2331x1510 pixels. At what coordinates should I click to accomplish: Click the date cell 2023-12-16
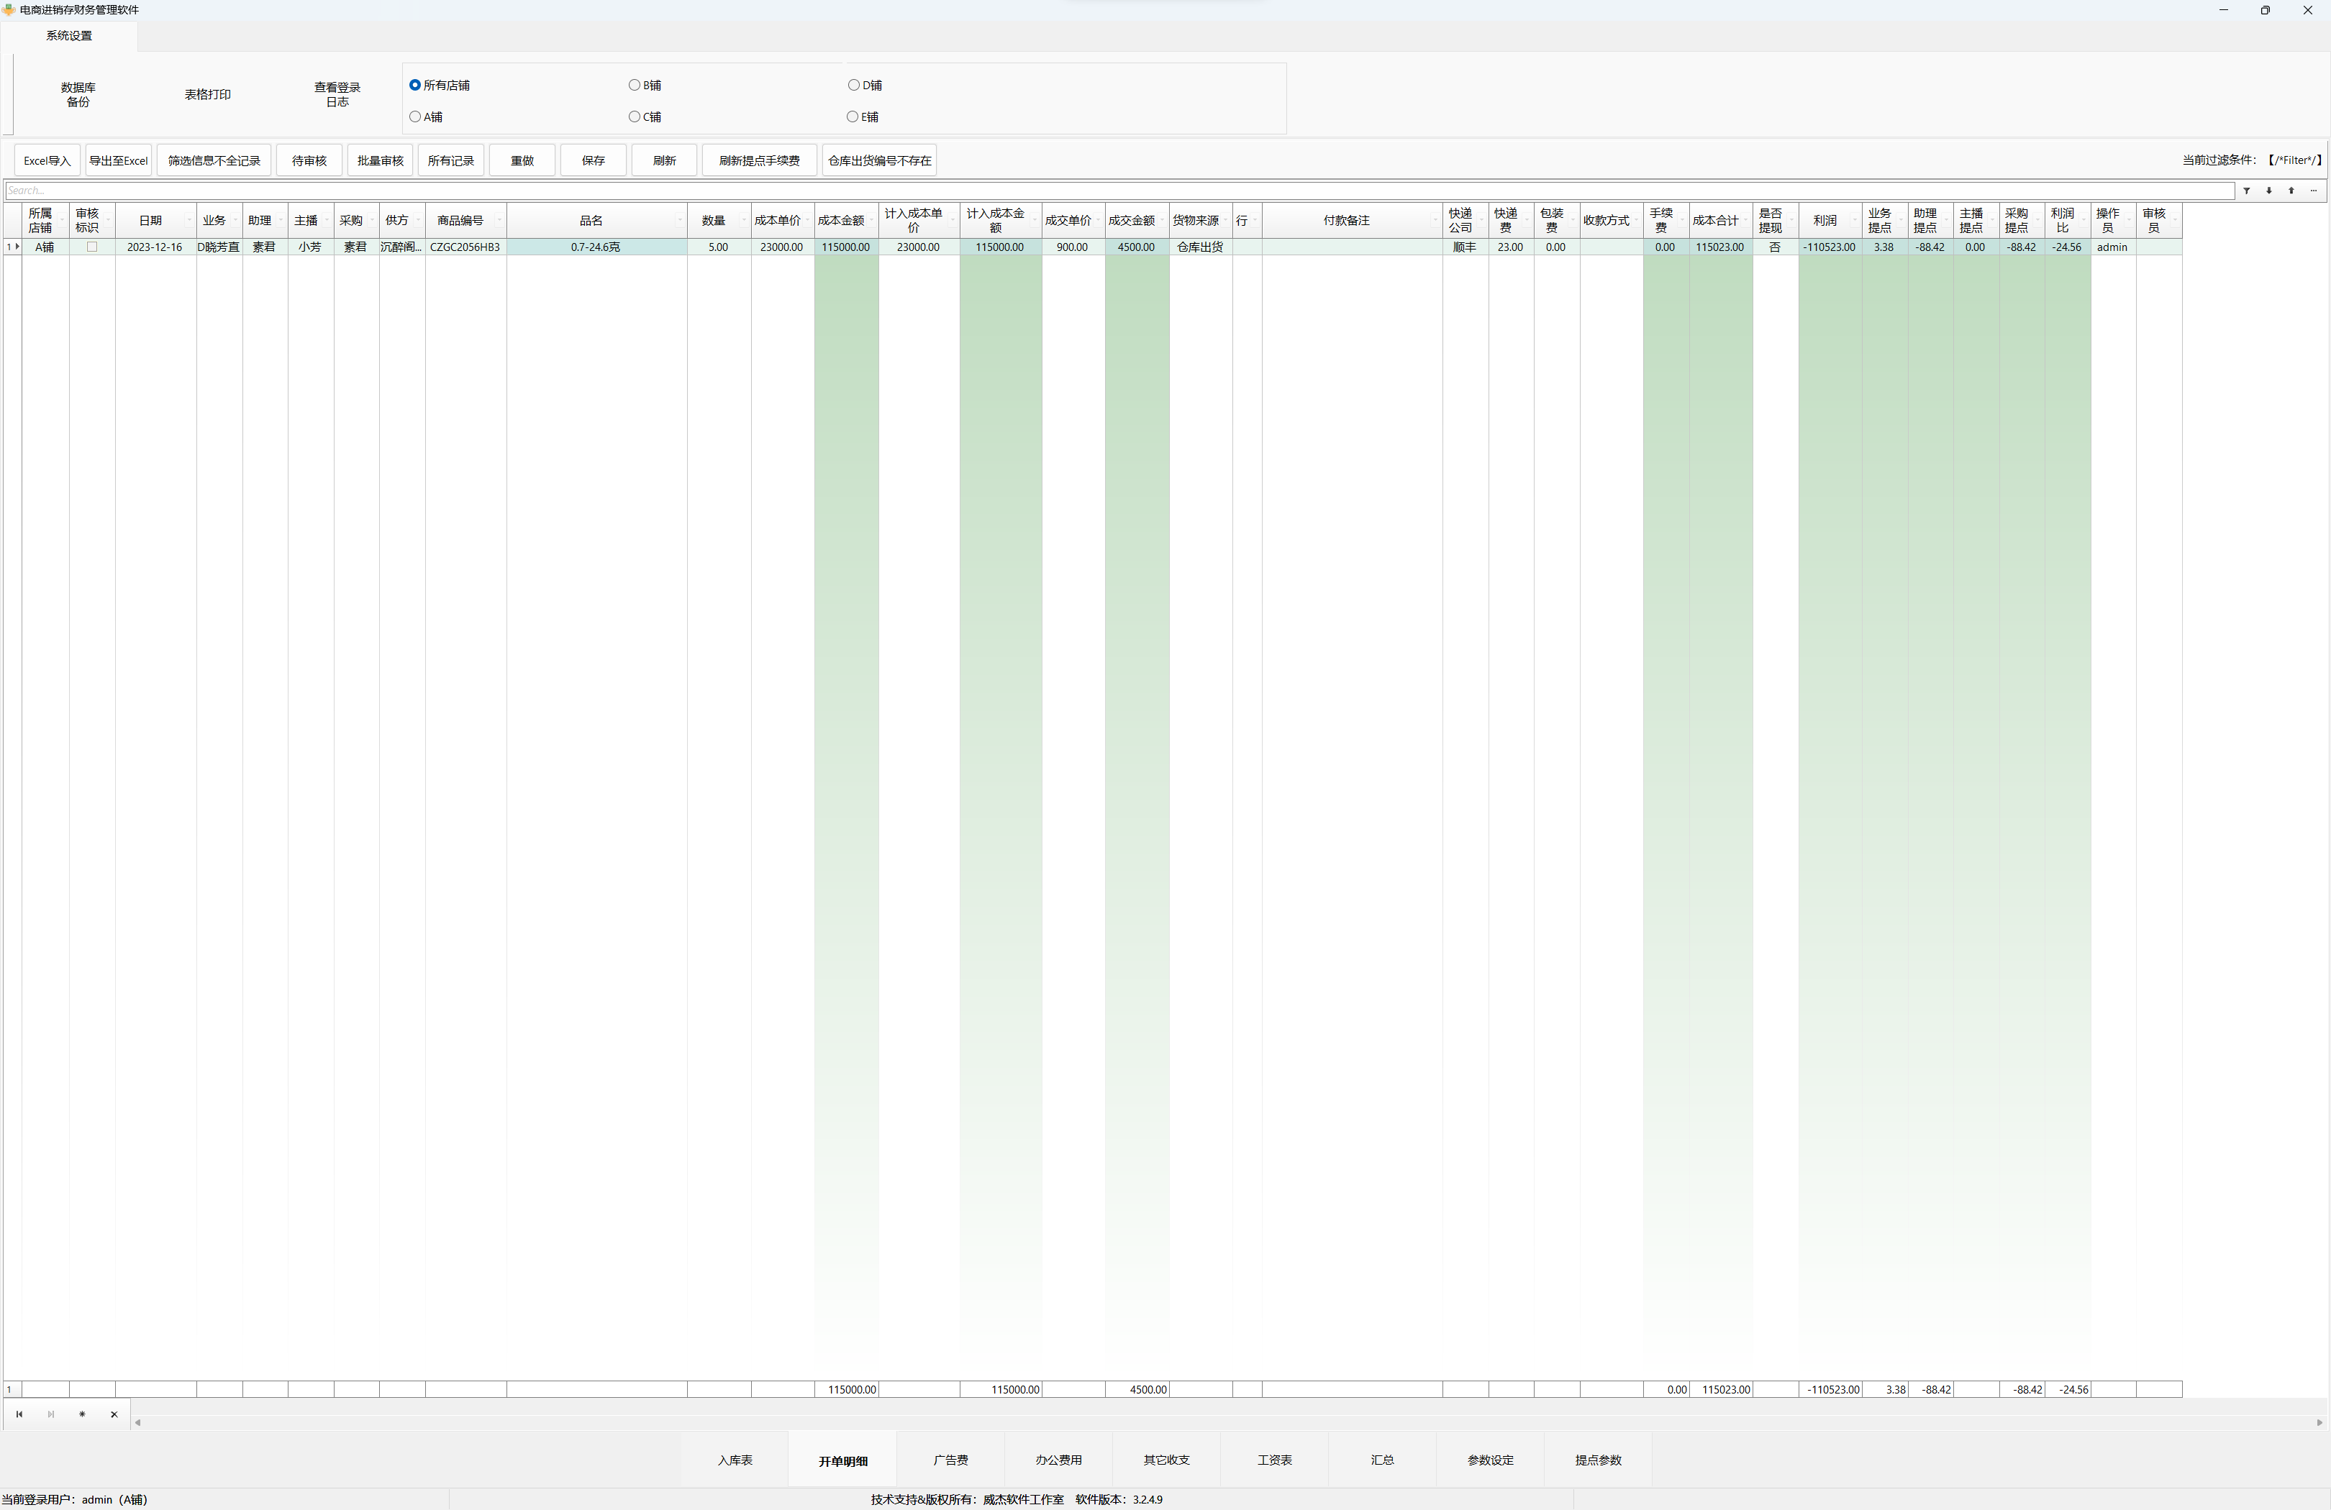click(x=155, y=247)
